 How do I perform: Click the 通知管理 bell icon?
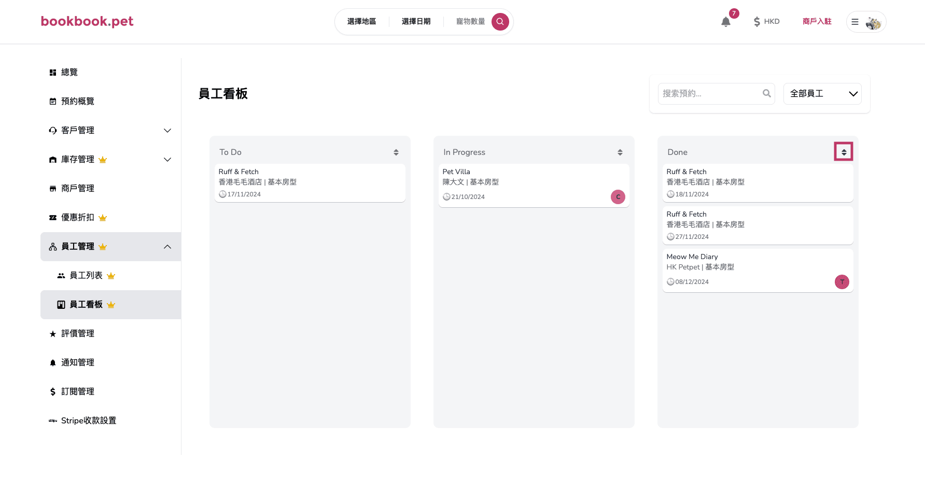pyautogui.click(x=53, y=363)
